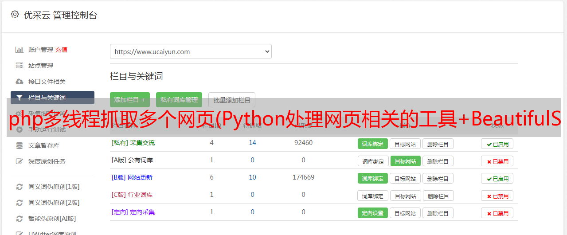
Task: Click the 优采云 管理控制台 title
Action: coord(60,15)
